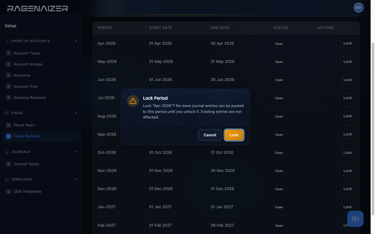Viewport: 375px width, 234px height.
Task: Confirm with the orange Lock button
Action: 234,135
